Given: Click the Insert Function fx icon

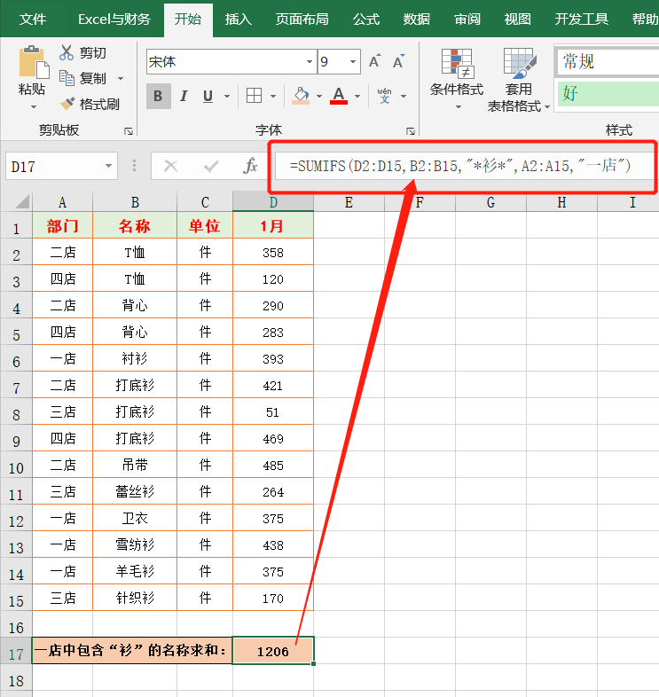Looking at the screenshot, I should (250, 166).
